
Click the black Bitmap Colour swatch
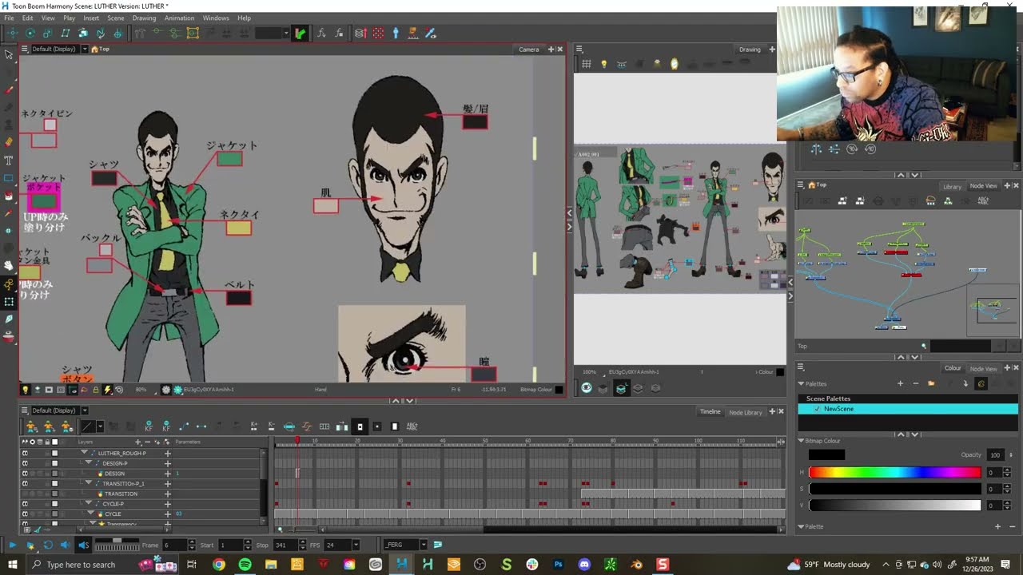826,455
